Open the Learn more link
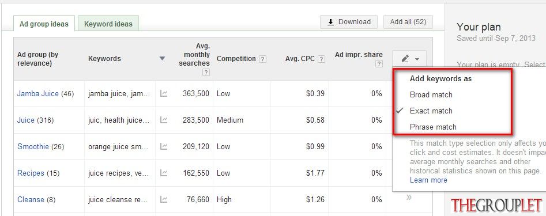 (x=428, y=180)
